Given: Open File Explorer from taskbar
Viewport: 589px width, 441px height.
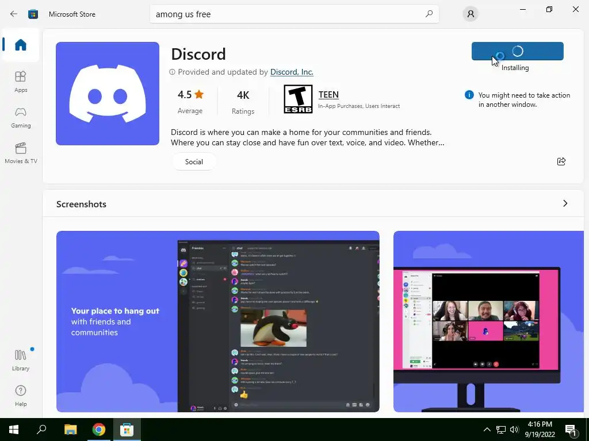Looking at the screenshot, I should pyautogui.click(x=70, y=430).
